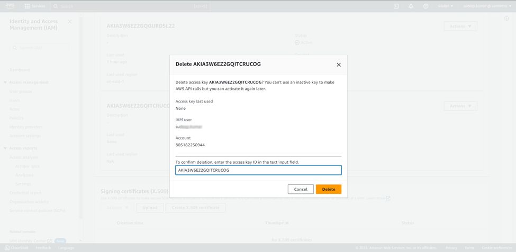Close the Delete access key dialog

click(339, 65)
